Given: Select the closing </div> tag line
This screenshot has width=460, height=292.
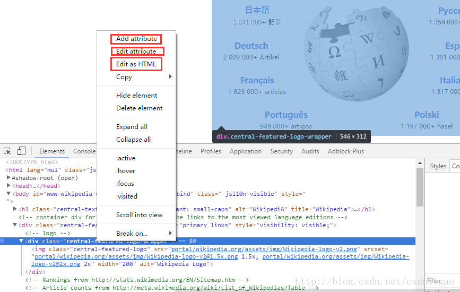Looking at the screenshot, I should [35, 272].
